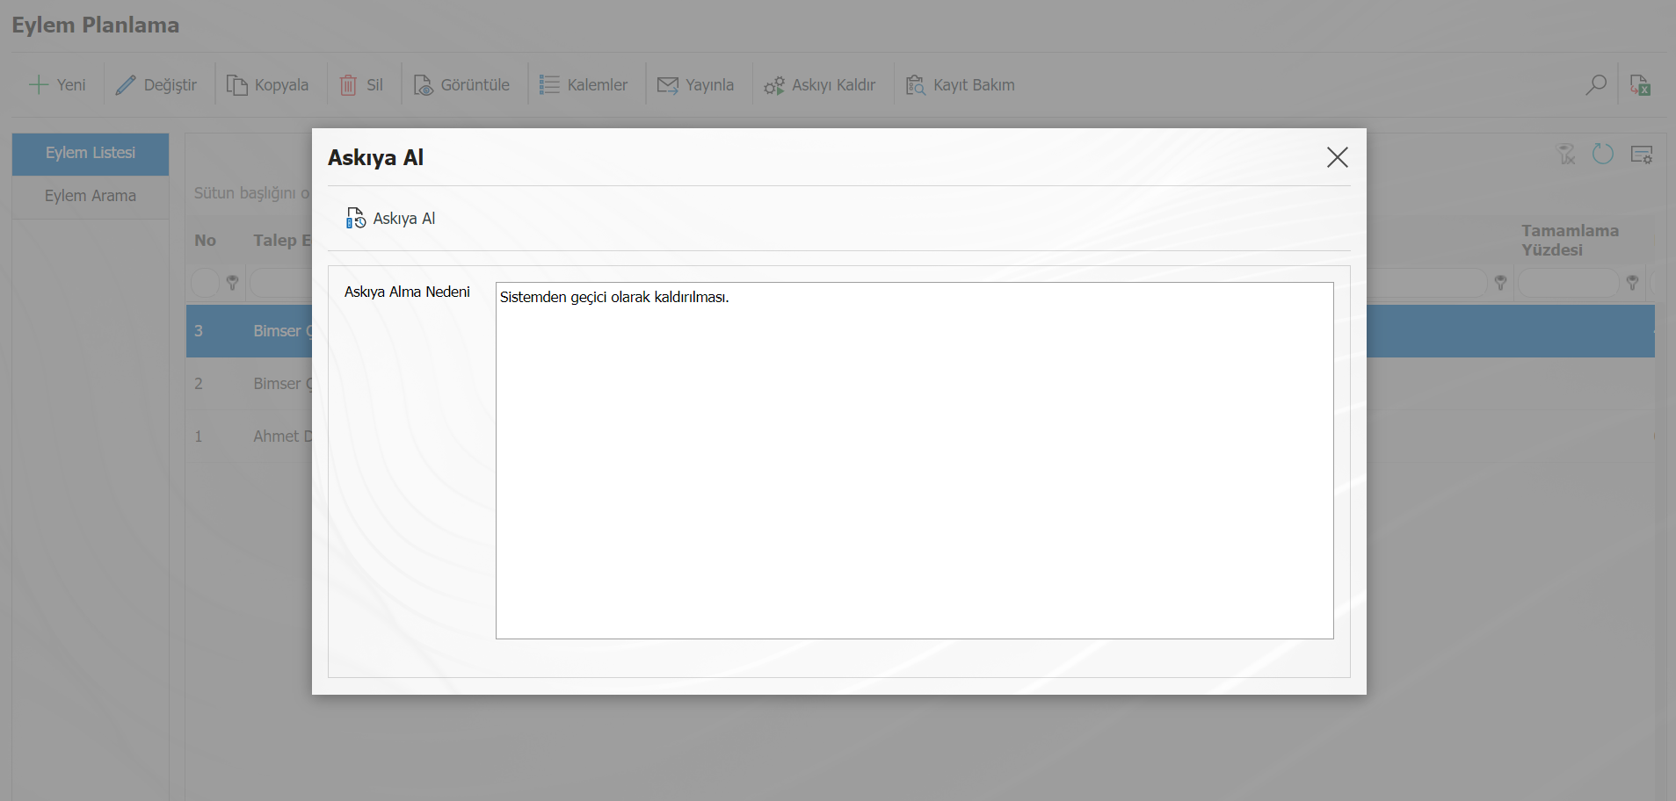Open filter funnel left of Tamamlama Yüzdesi
The width and height of the screenshot is (1676, 801).
pyautogui.click(x=1500, y=283)
